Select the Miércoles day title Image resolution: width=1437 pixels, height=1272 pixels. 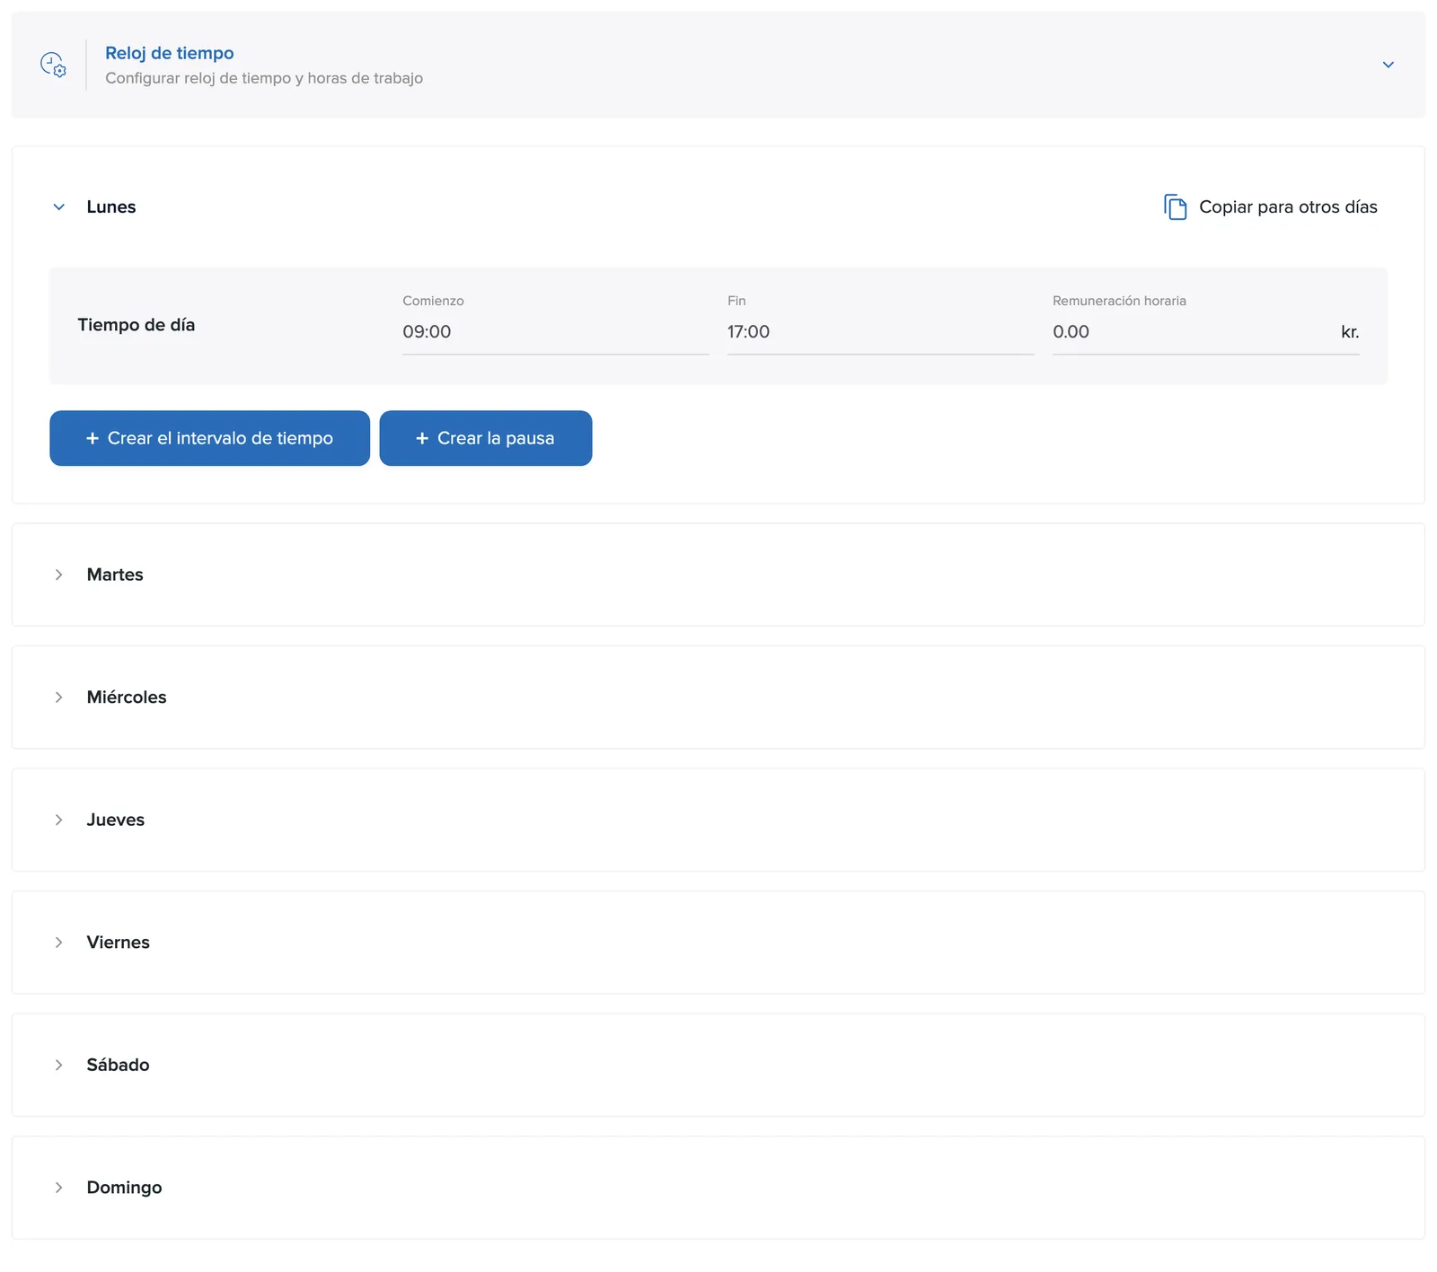(127, 697)
